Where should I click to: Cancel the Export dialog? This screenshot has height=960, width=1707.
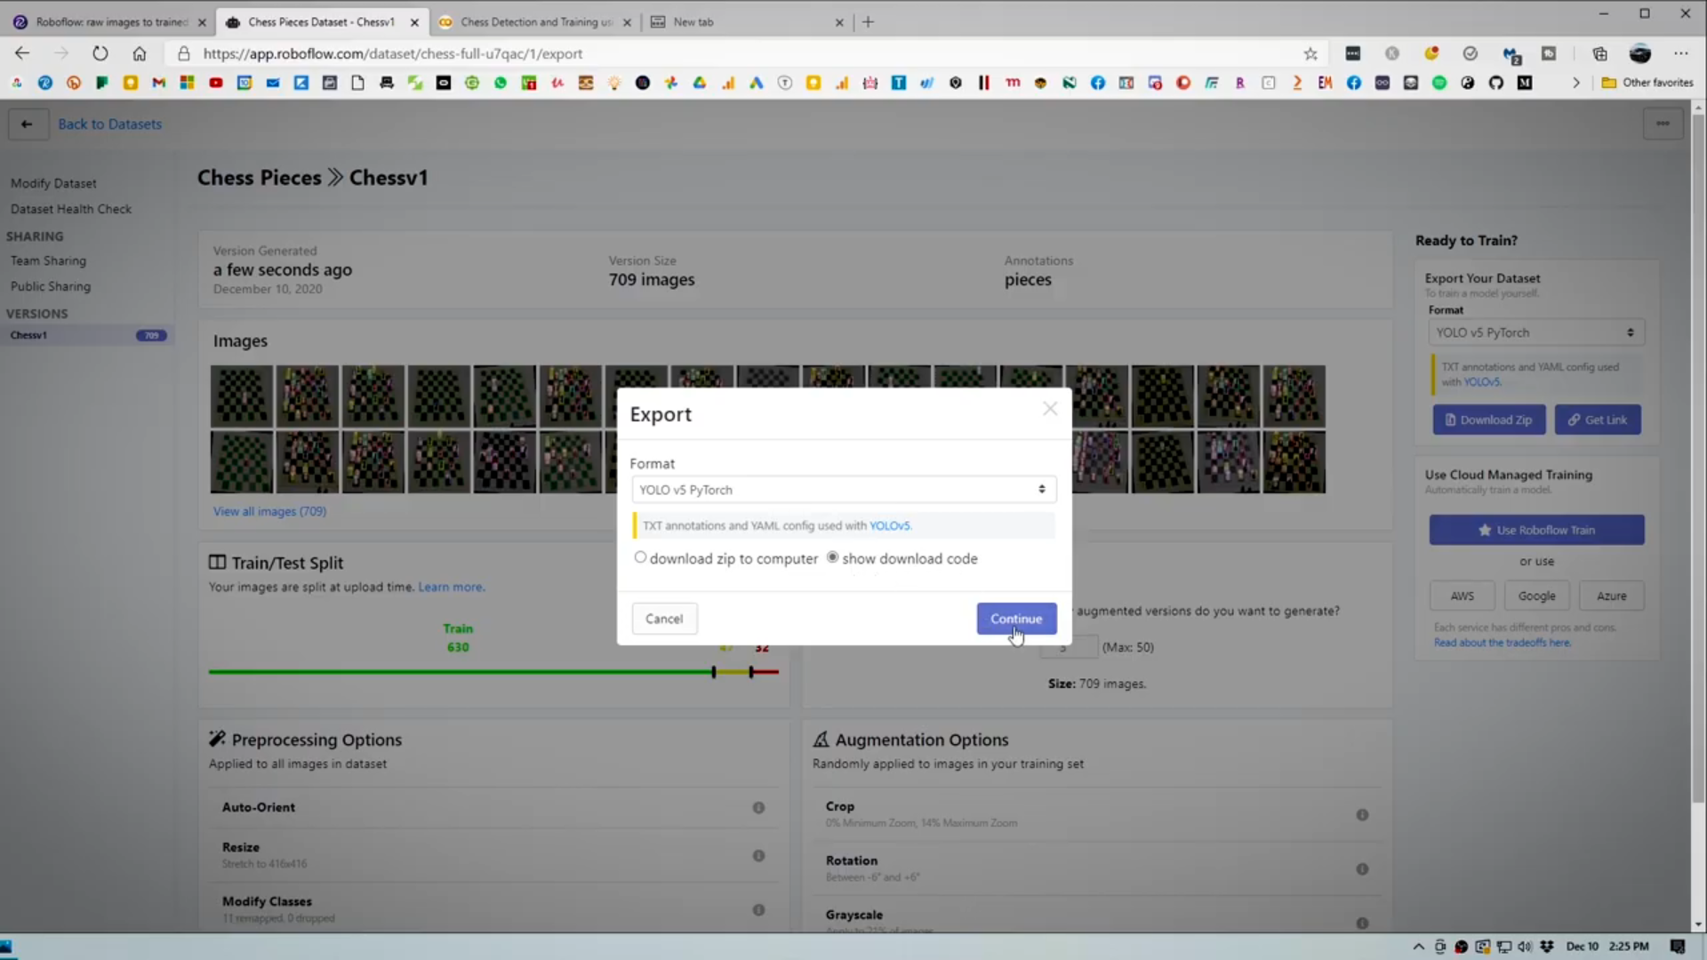pos(664,619)
